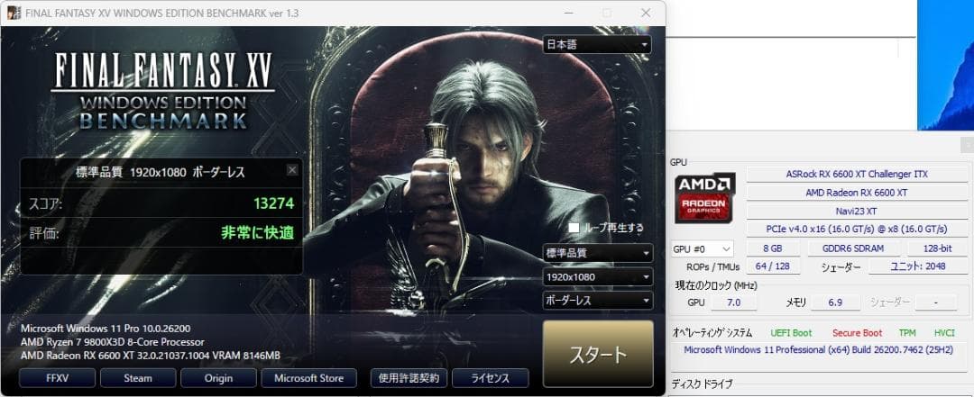
Task: Open 使用許諾契約 license agreement
Action: pyautogui.click(x=409, y=378)
